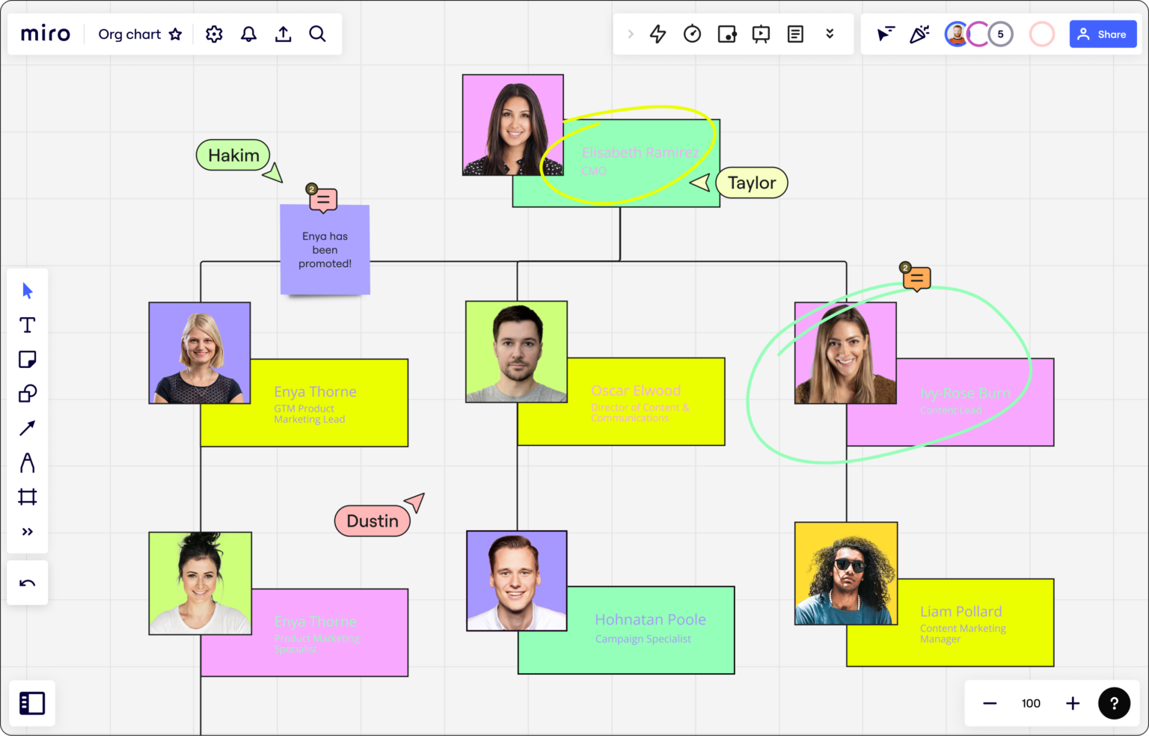Screen dimensions: 1149x736
Task: Show more collaboration tools with the down chevrons
Action: click(830, 34)
